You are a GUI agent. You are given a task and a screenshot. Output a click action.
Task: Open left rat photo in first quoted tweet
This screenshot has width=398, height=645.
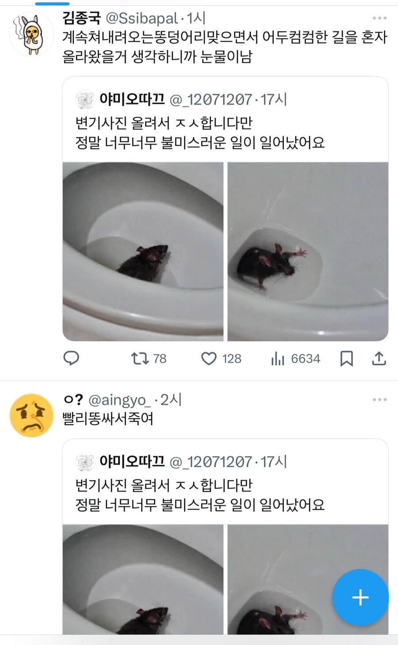click(143, 251)
